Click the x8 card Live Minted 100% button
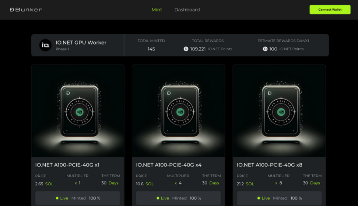Screen dimensions: 358x206 pyautogui.click(x=279, y=198)
